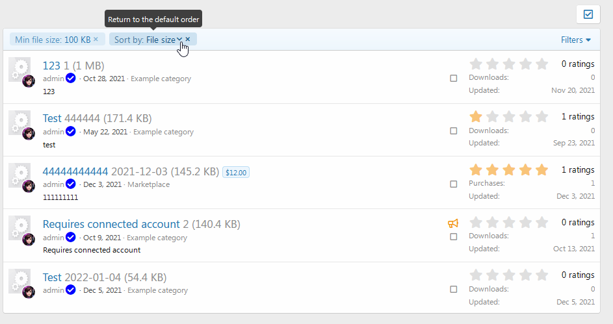Open the 44444444444 resource title link
The height and width of the screenshot is (324, 613).
click(75, 171)
